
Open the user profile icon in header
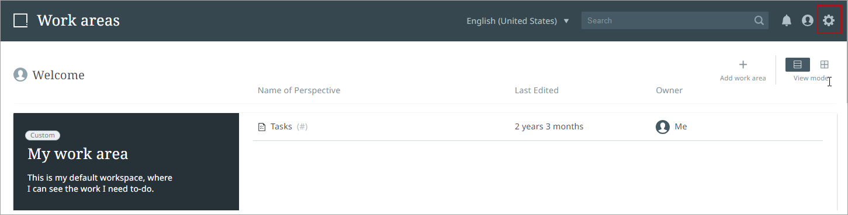pyautogui.click(x=808, y=20)
